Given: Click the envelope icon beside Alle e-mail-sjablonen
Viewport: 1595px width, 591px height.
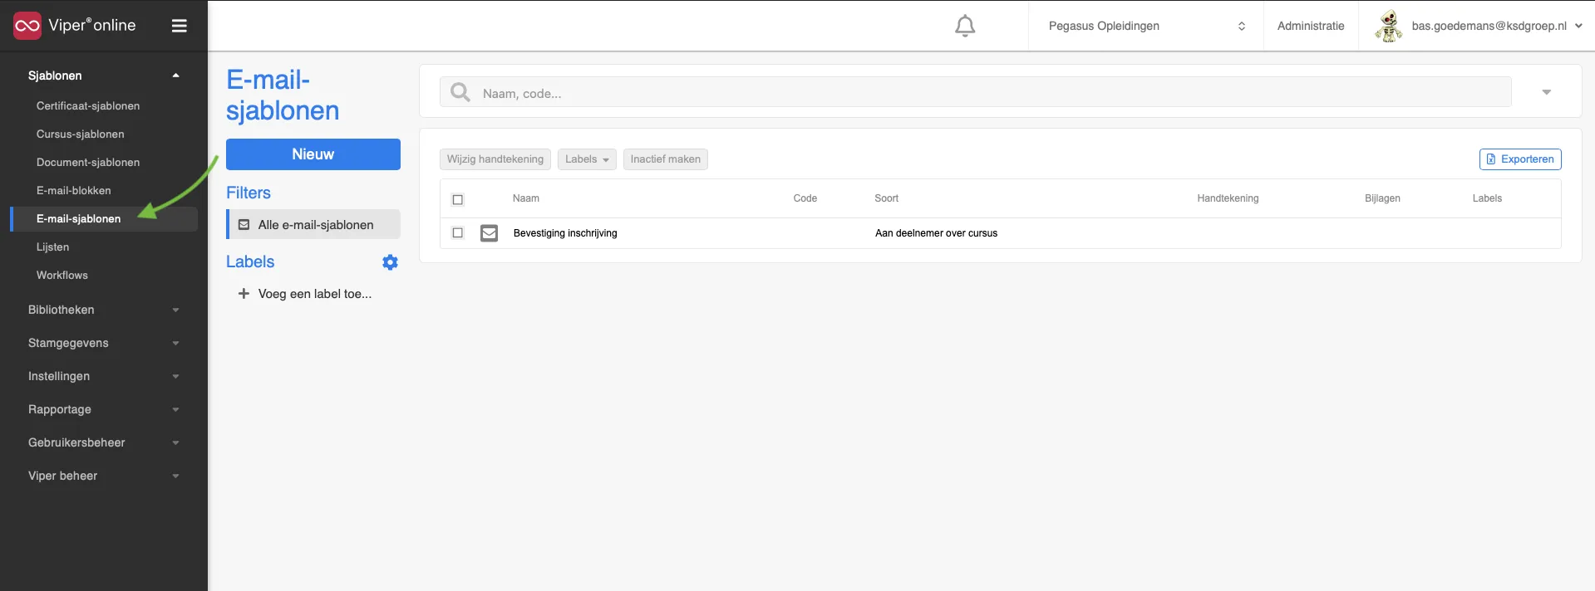Looking at the screenshot, I should [244, 225].
